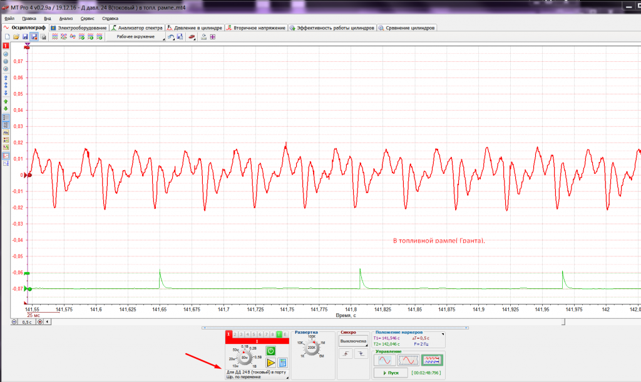Click the blue down-stretch arrow in left sidebar

6,93
